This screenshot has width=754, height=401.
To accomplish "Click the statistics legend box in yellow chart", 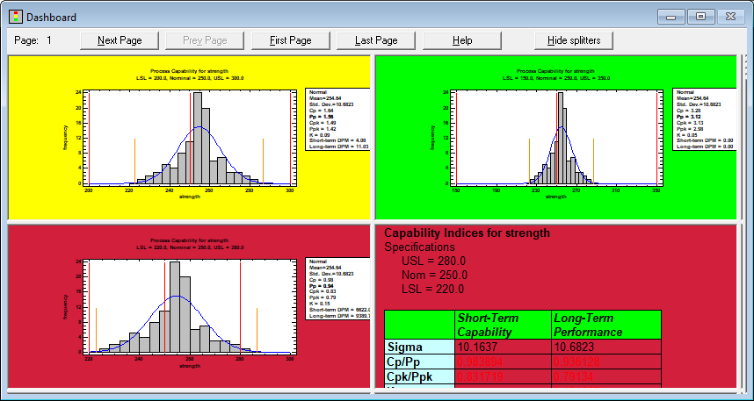I will [x=337, y=118].
